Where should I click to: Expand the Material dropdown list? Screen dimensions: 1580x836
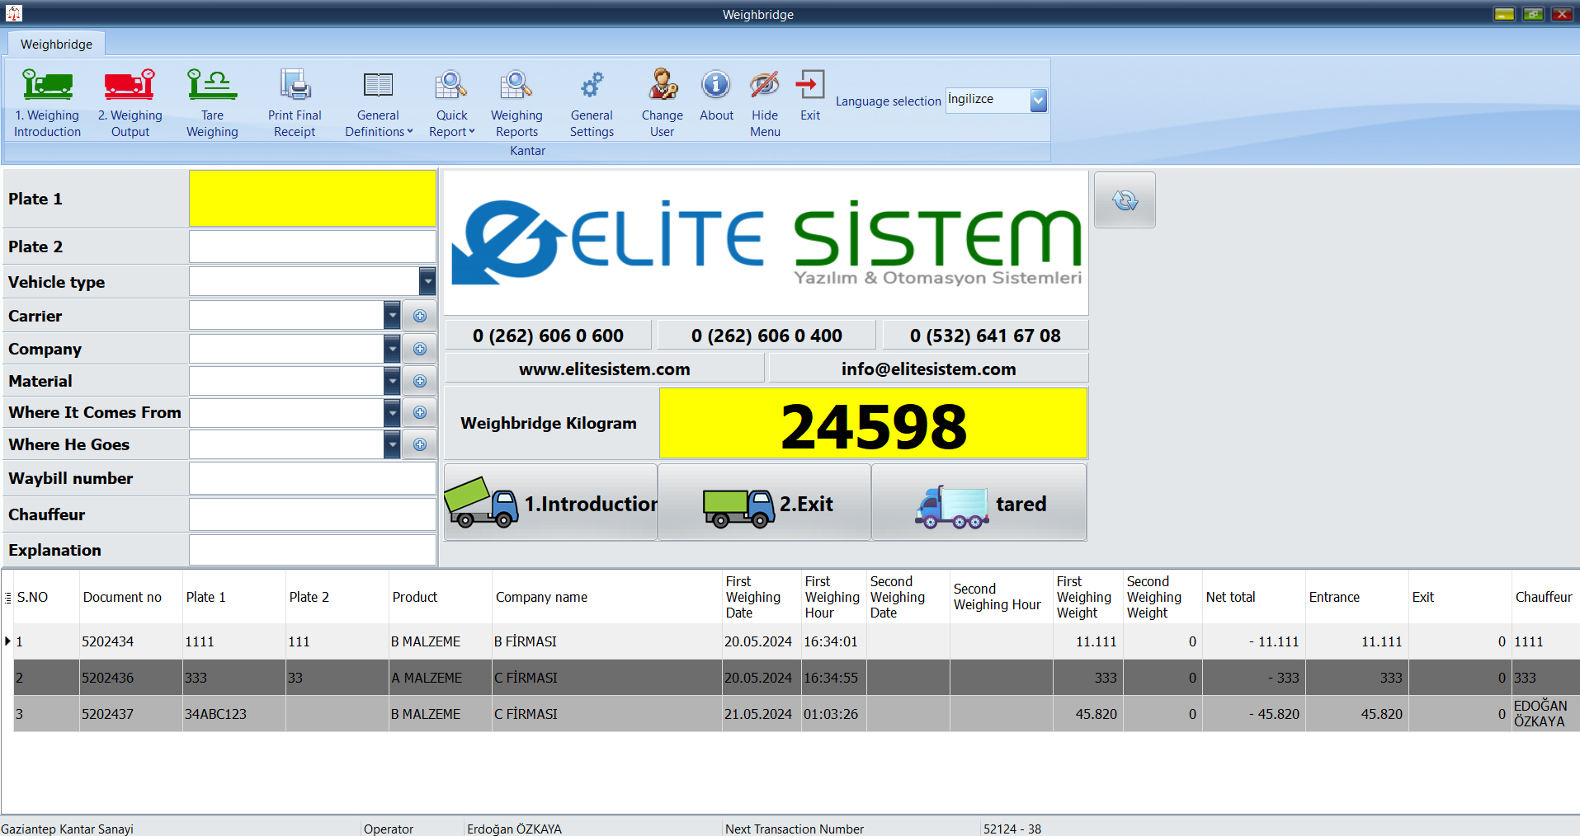coord(392,381)
